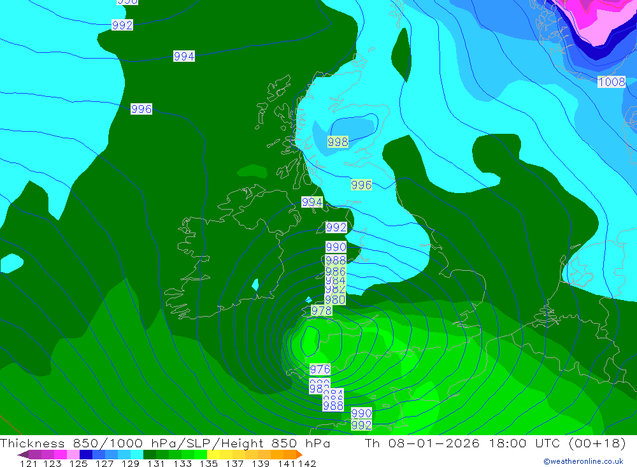Click the 990 label directly above lowest 992
This screenshot has height=467, width=637.
(x=361, y=413)
